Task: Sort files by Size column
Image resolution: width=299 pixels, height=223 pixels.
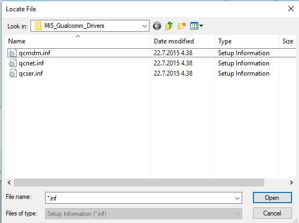Action: [x=288, y=41]
